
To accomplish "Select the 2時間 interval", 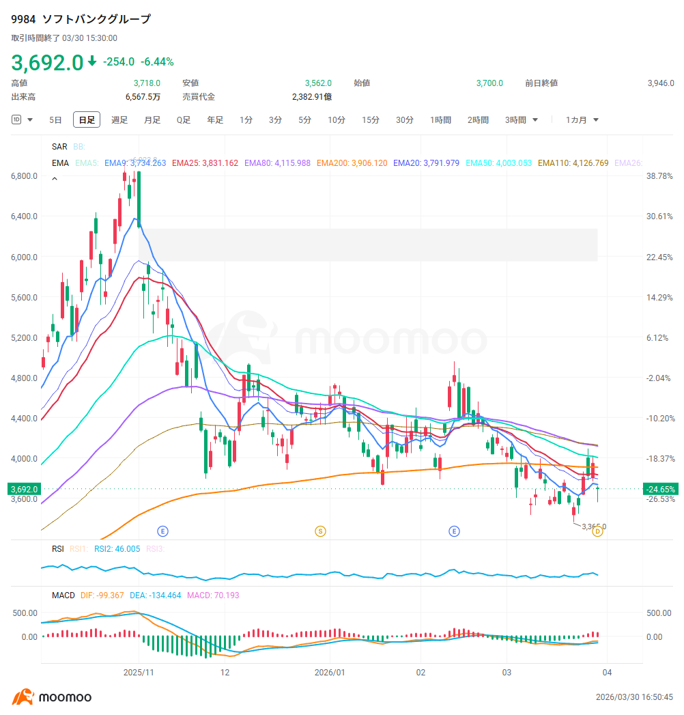I will (x=478, y=120).
